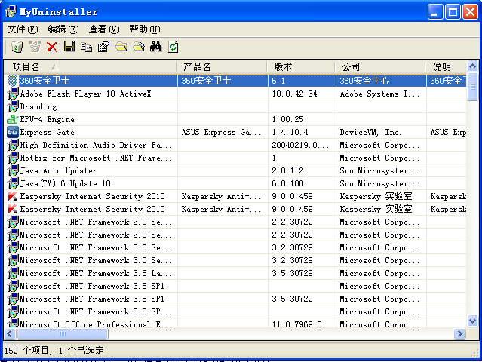Open the 查看(V) menu
This screenshot has height=362, width=482.
(x=104, y=29)
